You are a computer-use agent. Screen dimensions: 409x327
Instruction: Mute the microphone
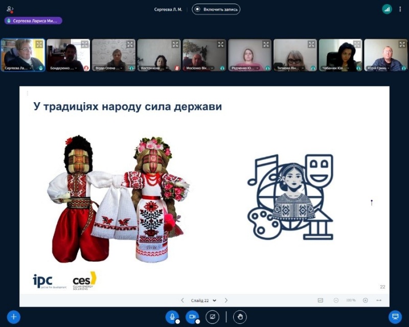pyautogui.click(x=172, y=317)
